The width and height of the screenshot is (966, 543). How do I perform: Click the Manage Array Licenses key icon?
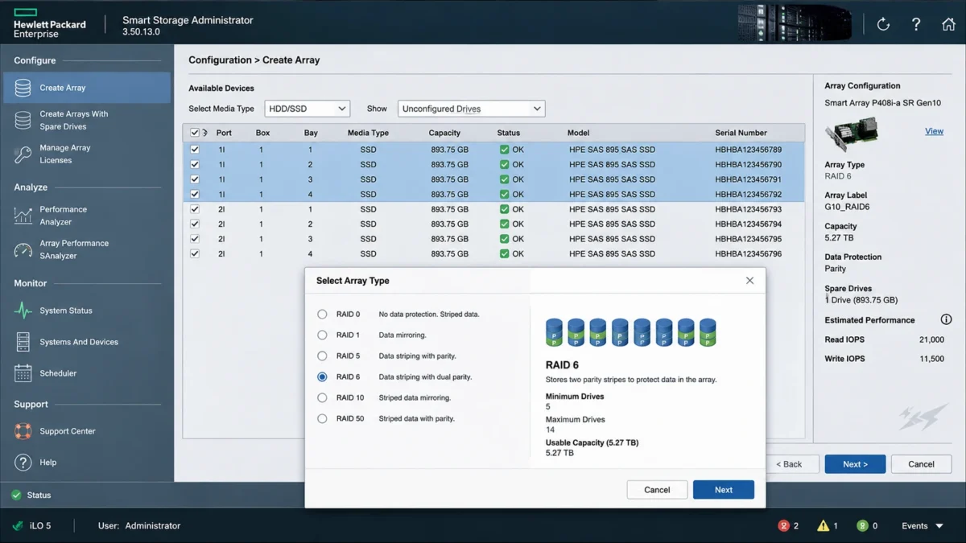click(x=23, y=154)
